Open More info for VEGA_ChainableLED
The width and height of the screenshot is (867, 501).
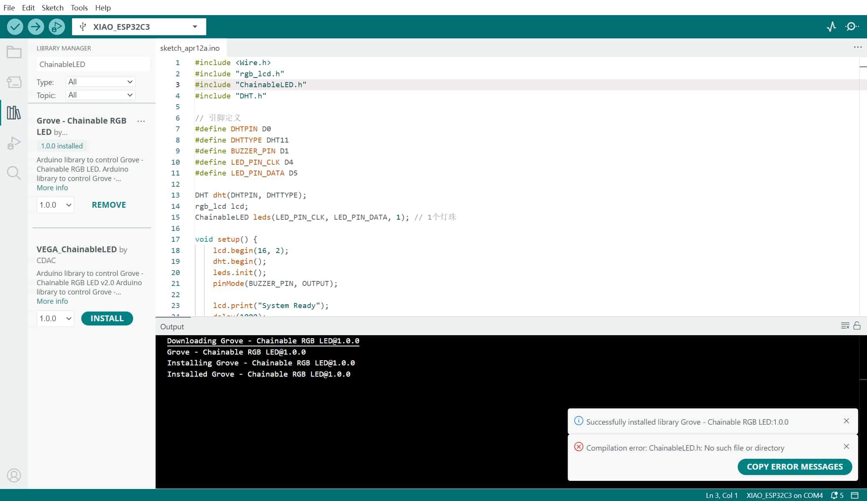[x=52, y=301]
